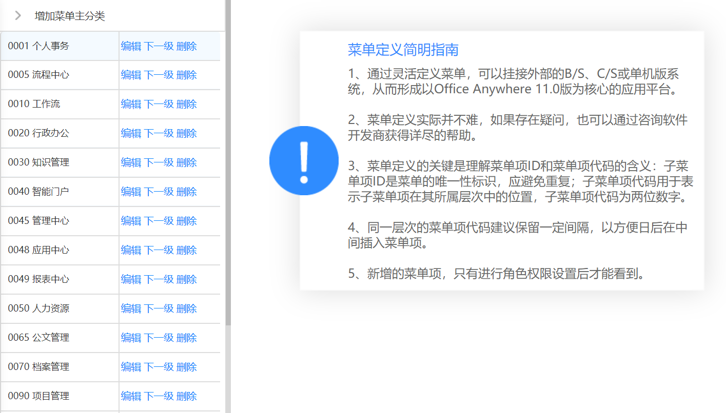The height and width of the screenshot is (413, 726).
Task: Delete the 0010 工作流 menu entry
Action: [187, 104]
